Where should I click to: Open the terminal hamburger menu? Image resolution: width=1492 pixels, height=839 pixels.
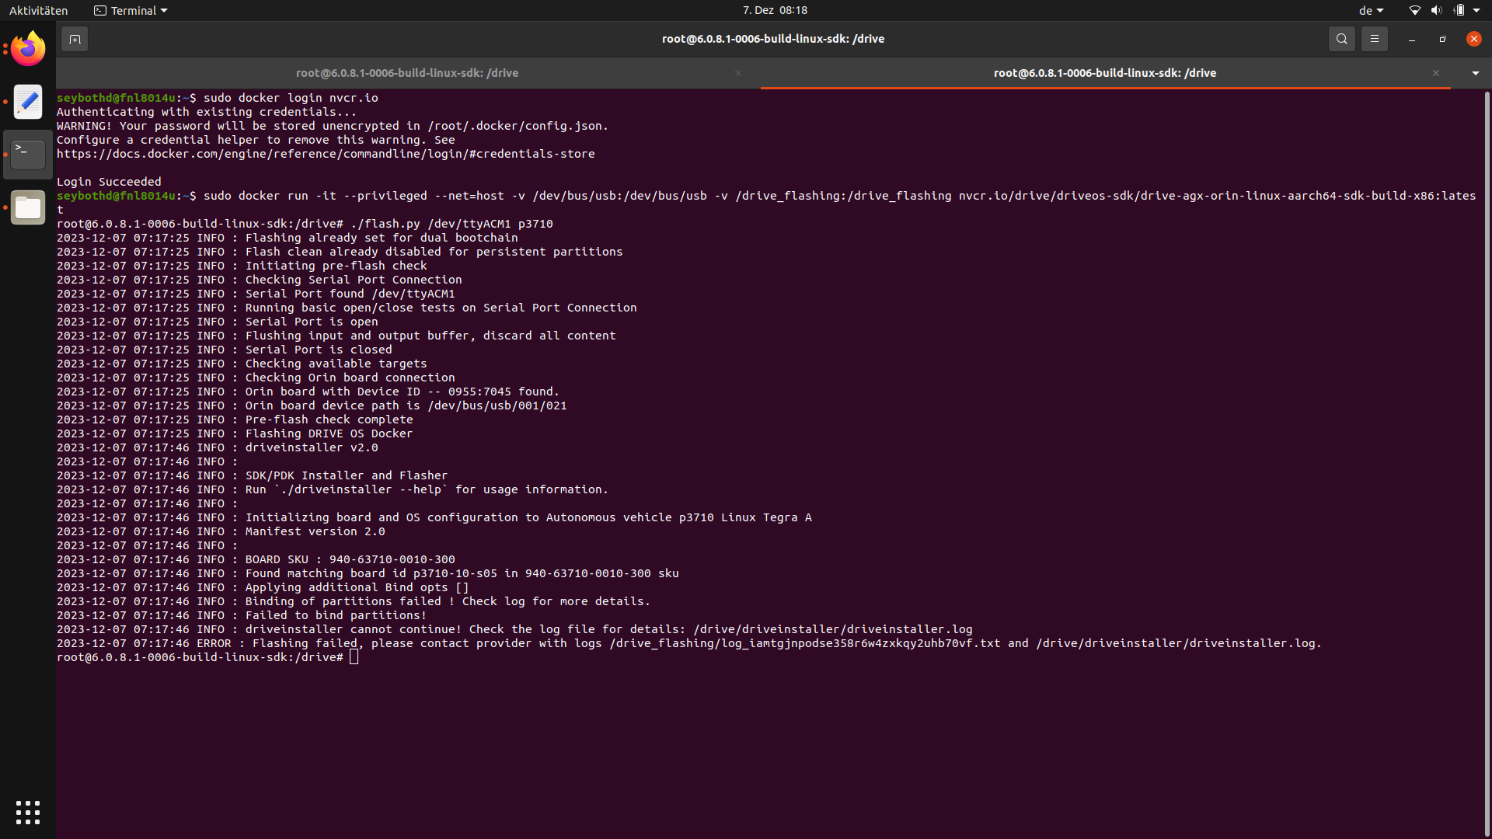(1374, 38)
